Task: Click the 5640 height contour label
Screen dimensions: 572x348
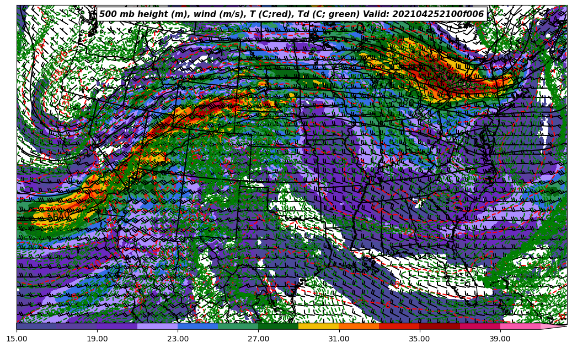Action: (x=58, y=216)
